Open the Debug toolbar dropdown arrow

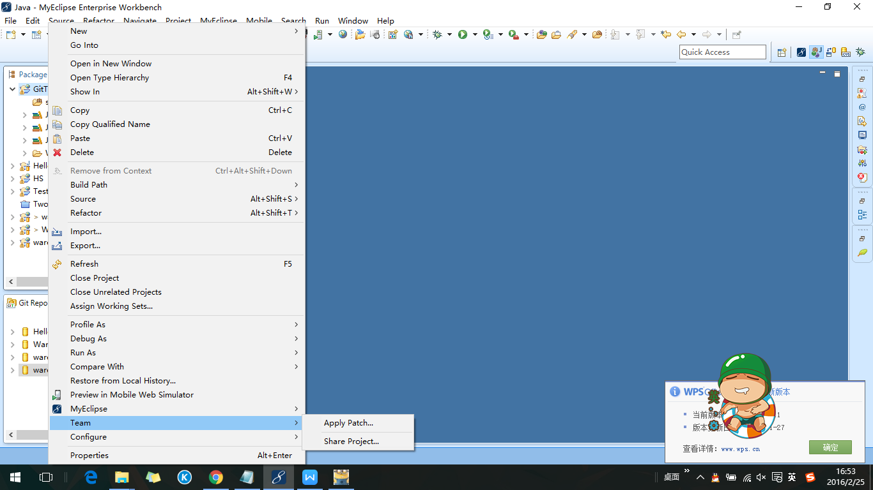[449, 34]
